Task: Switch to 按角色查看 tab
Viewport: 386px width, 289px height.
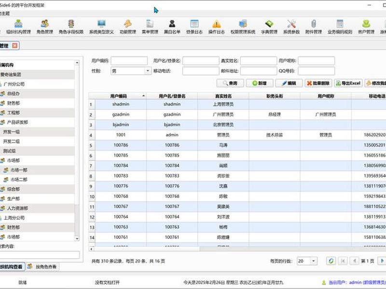Action: click(x=42, y=267)
